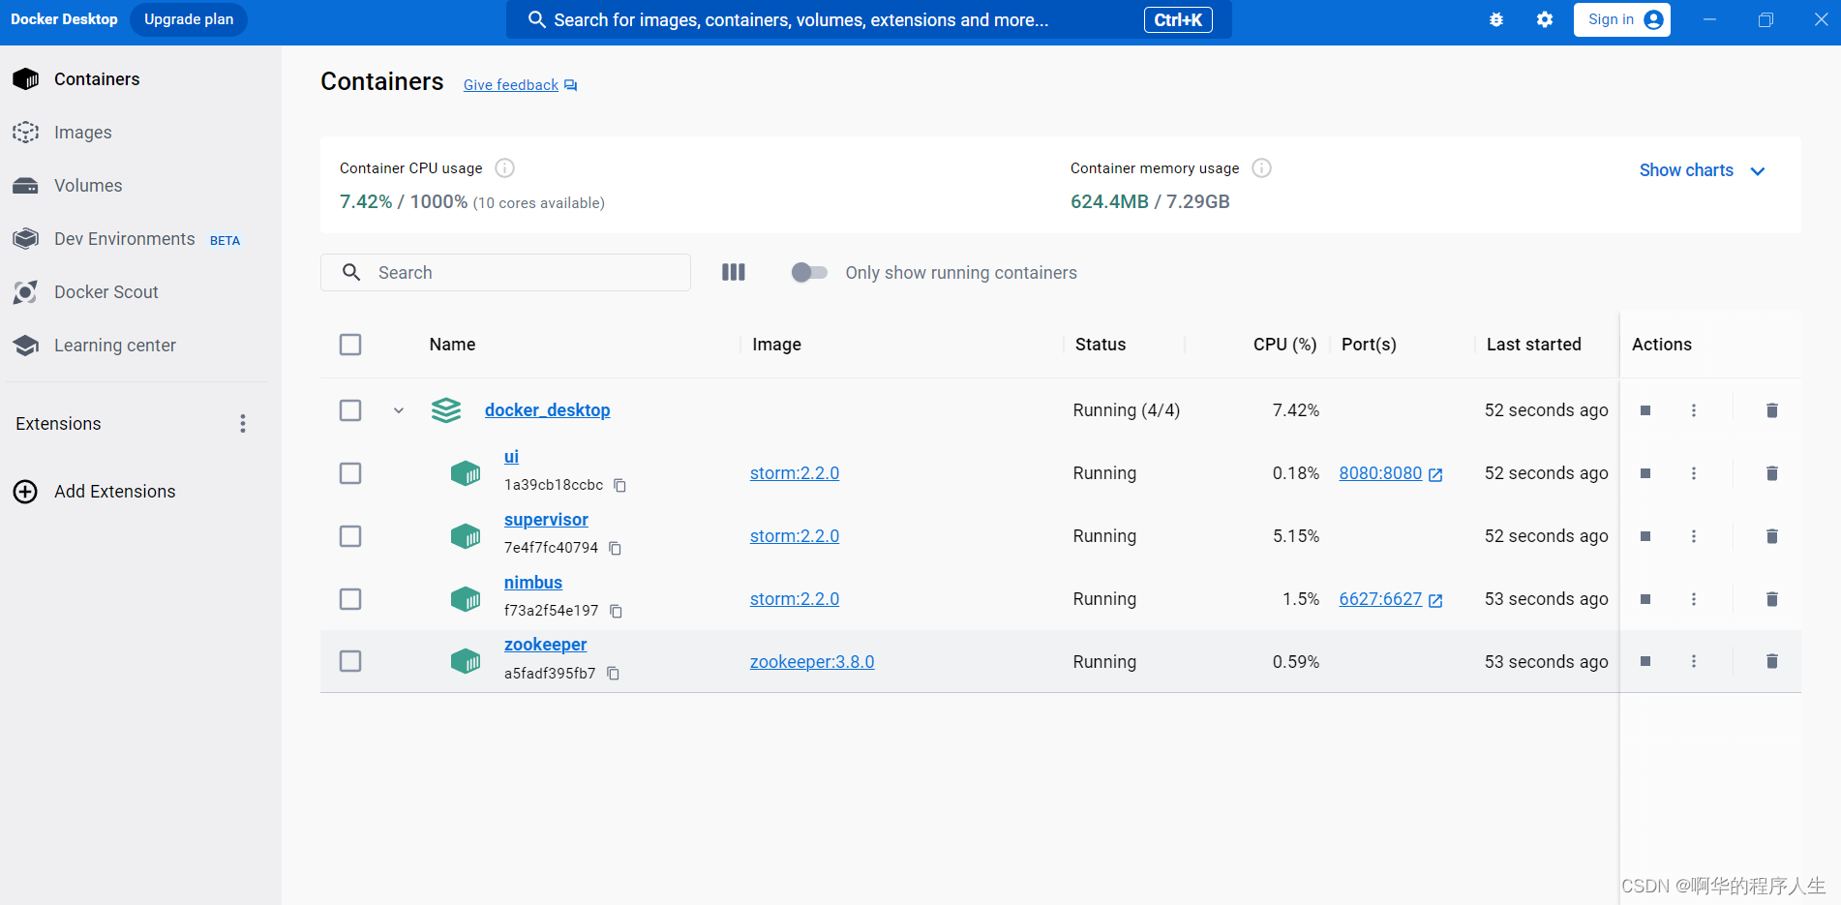Click the global search bar

click(868, 19)
